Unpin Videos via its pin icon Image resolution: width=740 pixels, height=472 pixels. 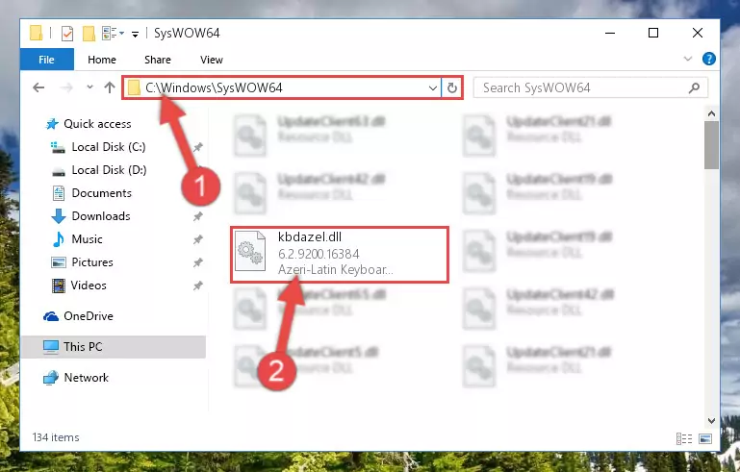pyautogui.click(x=197, y=286)
